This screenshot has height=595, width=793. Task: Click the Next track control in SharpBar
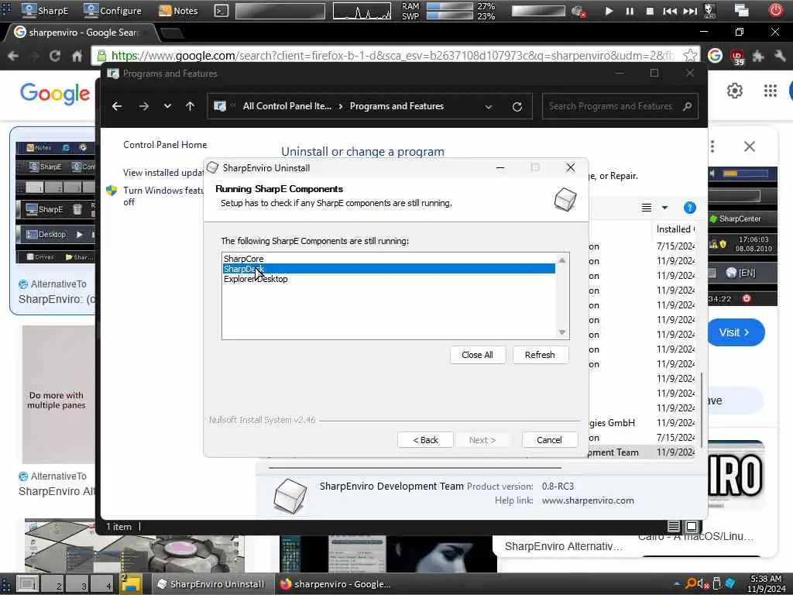click(690, 11)
